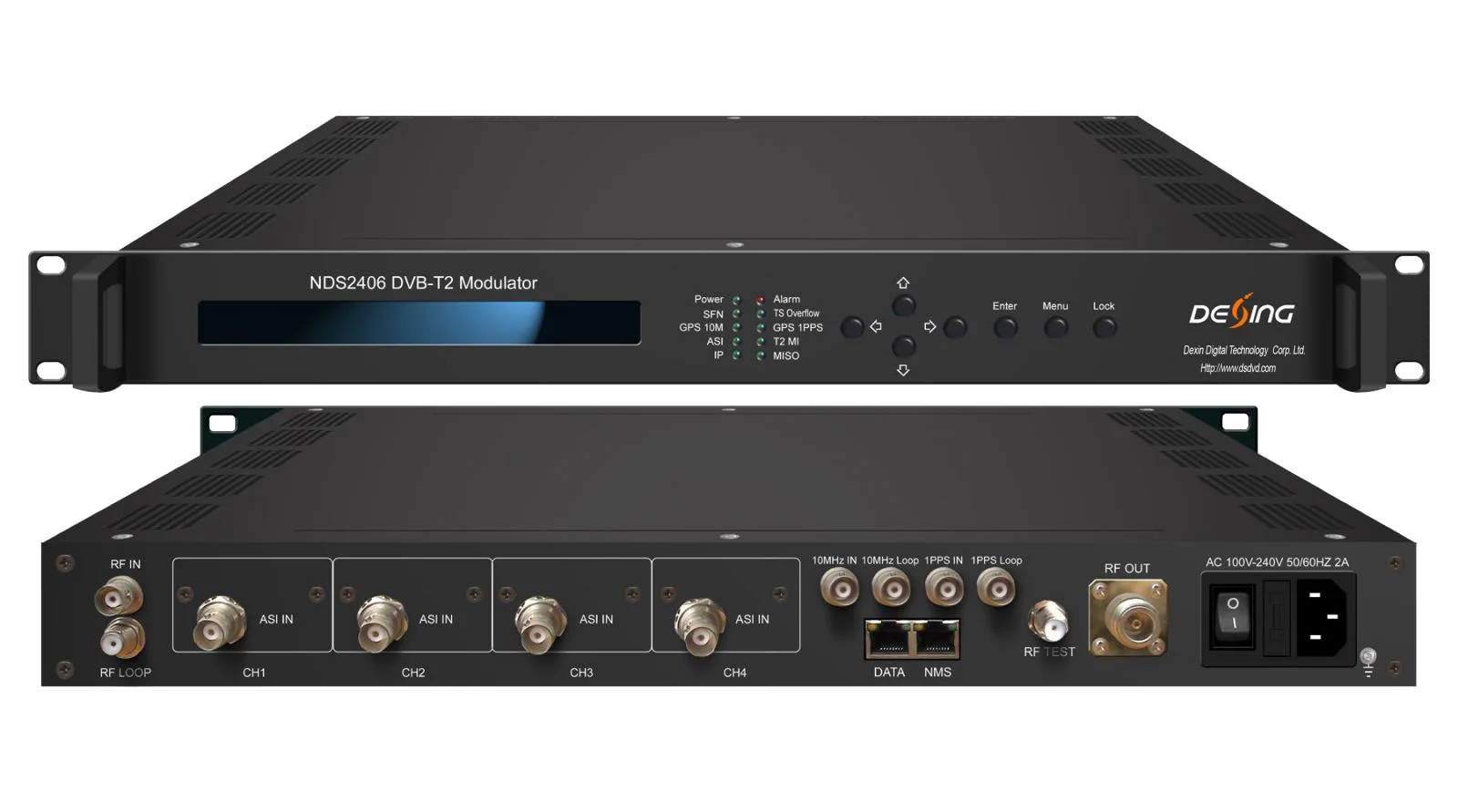The image size is (1458, 802).
Task: Click the Dexing brand logo
Action: coord(1241,312)
